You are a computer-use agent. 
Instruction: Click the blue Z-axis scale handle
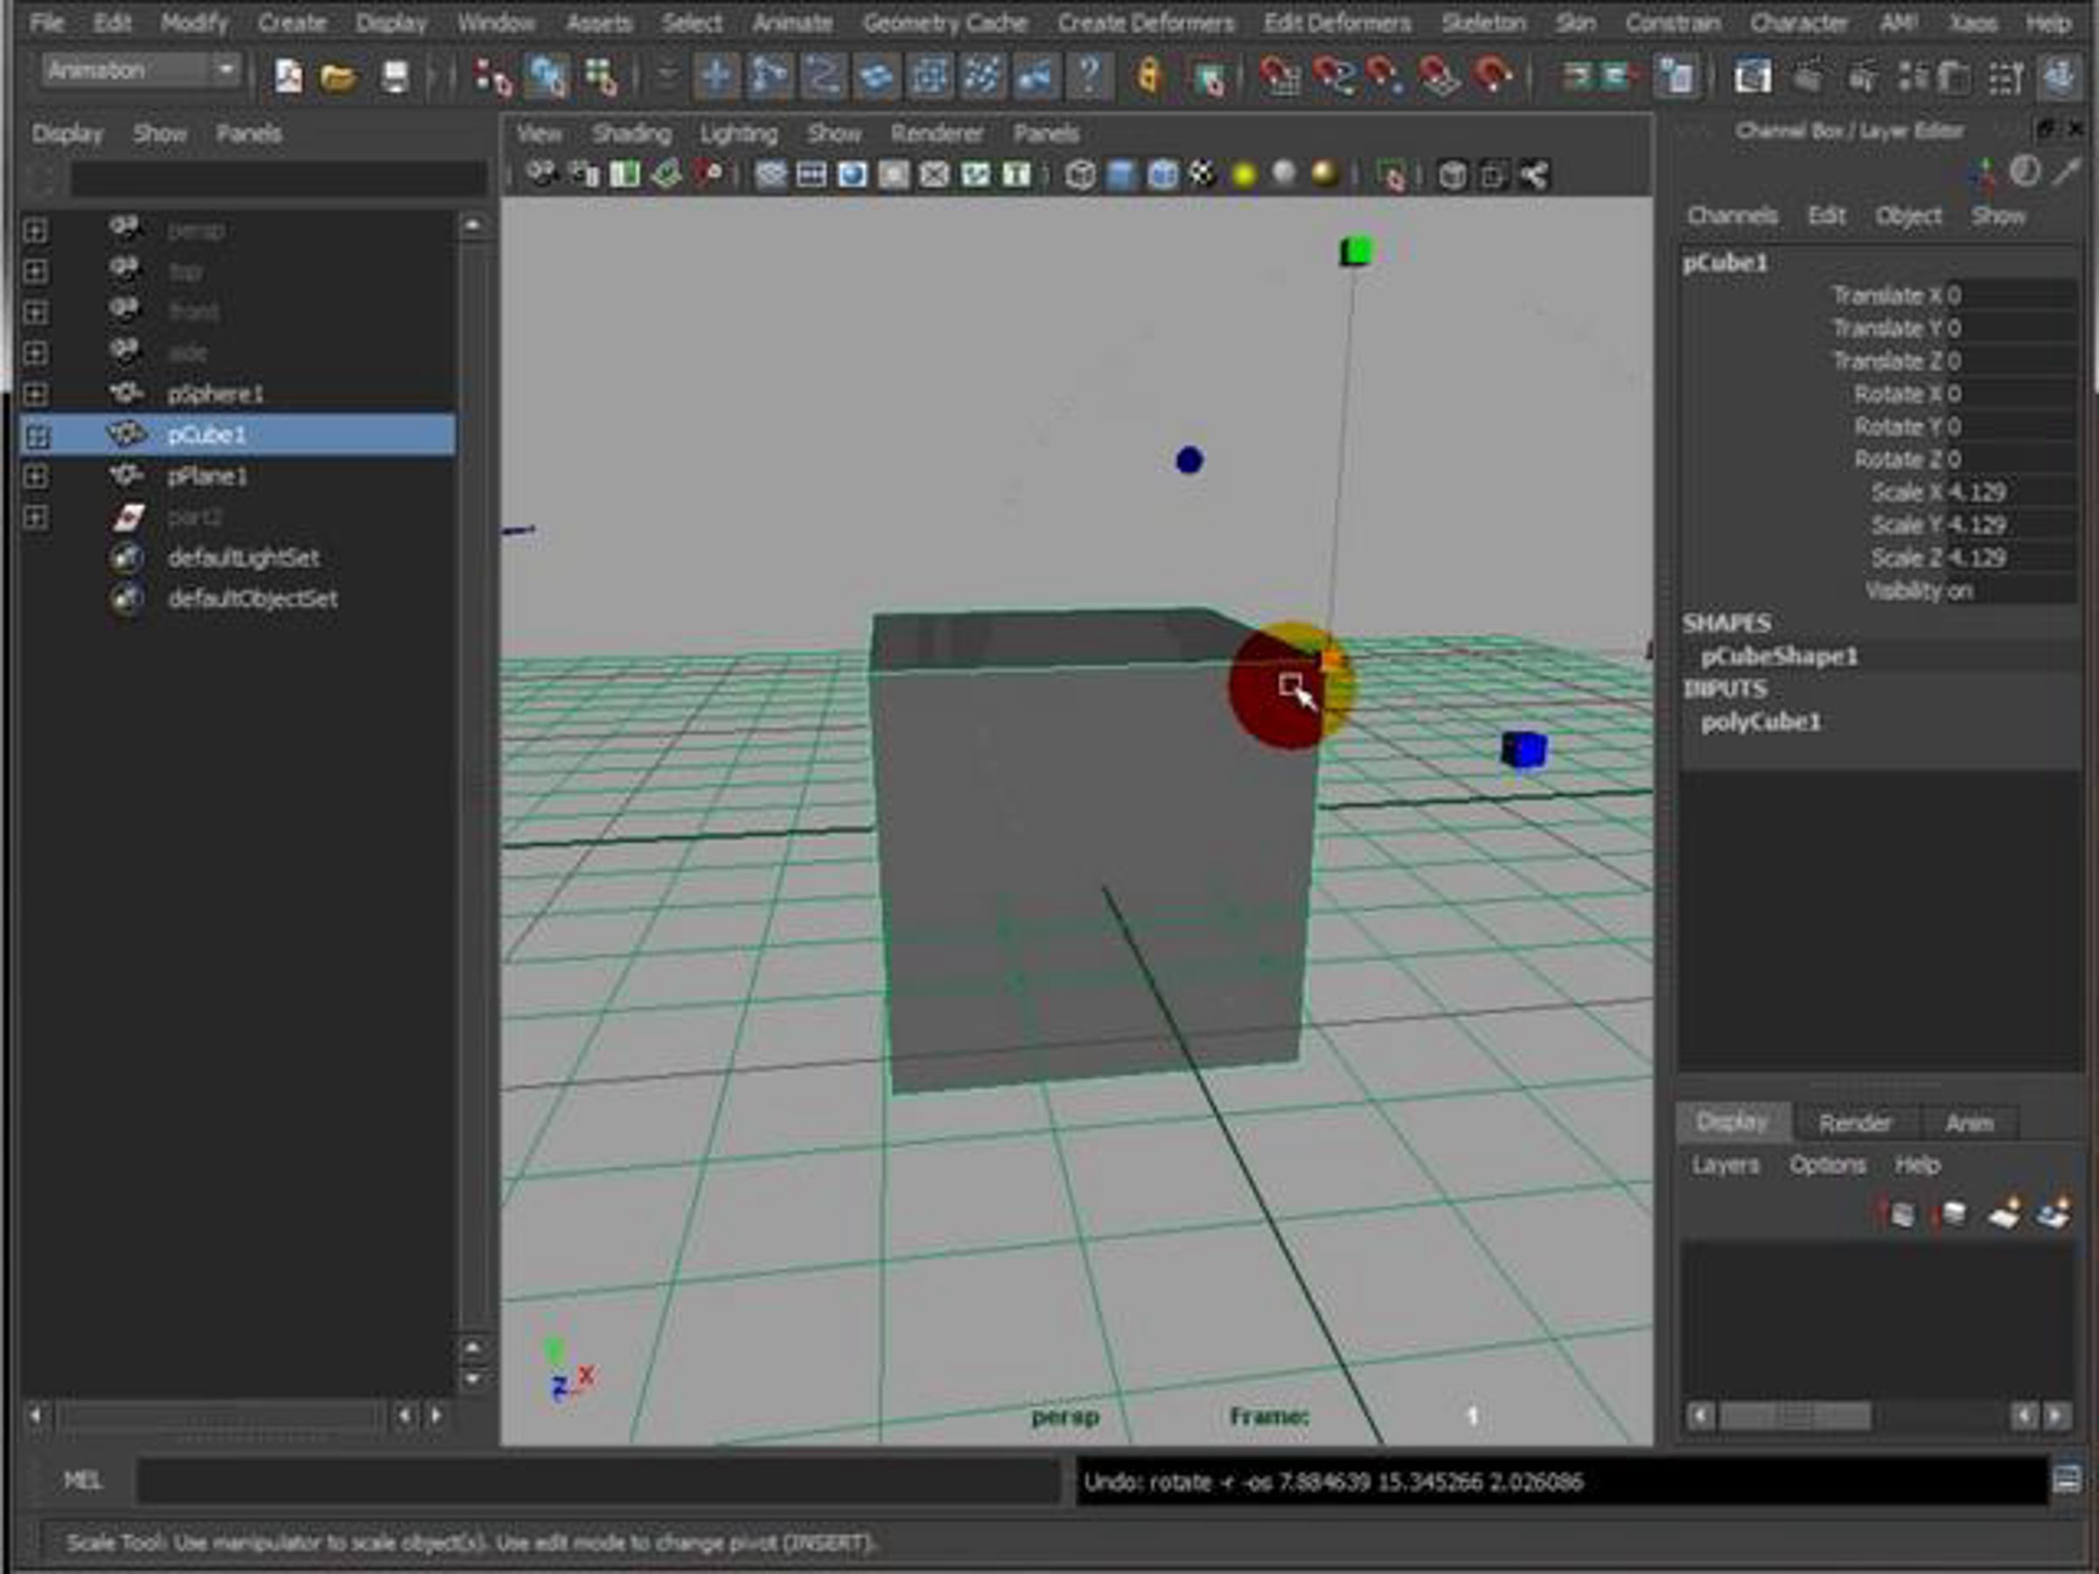pyautogui.click(x=1524, y=749)
